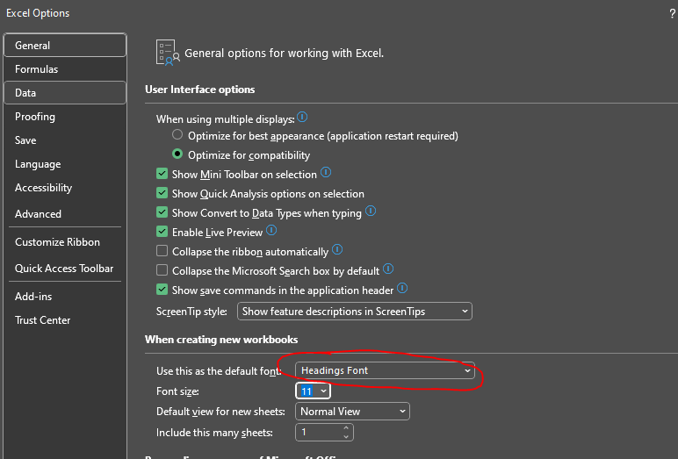Click info icon beside Convert to Data Types

tap(371, 211)
